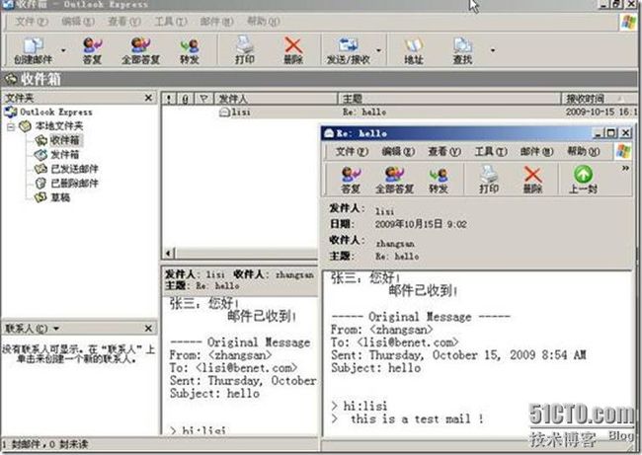Screen dimensions: 642x455
Task: Sort by Subject (主题) column header
Action: click(449, 99)
